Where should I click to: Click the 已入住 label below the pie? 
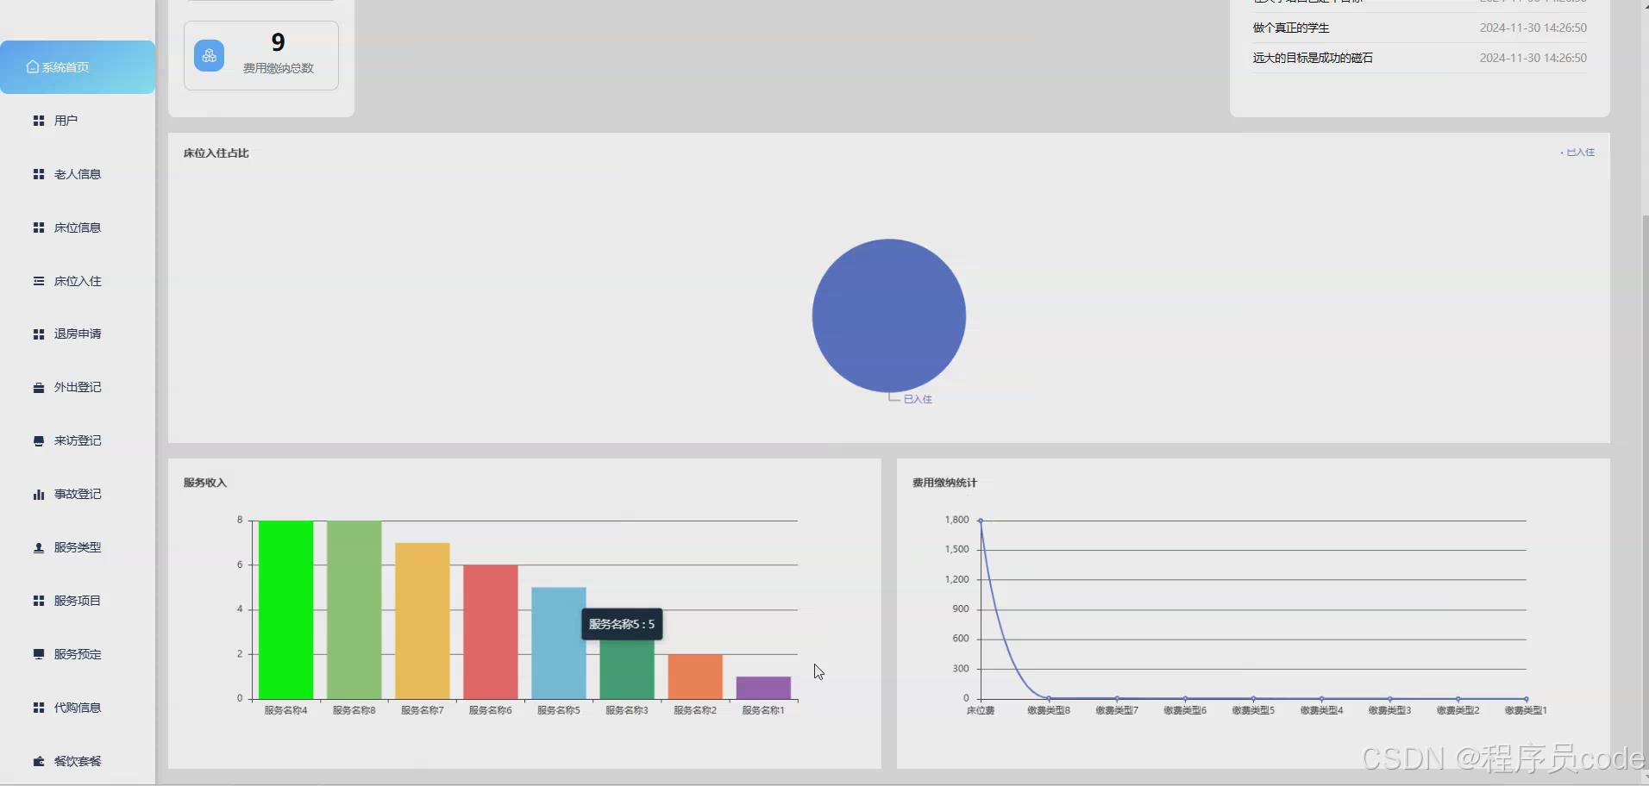(918, 399)
